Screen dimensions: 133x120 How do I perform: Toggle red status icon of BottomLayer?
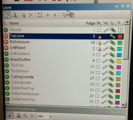click(6, 42)
